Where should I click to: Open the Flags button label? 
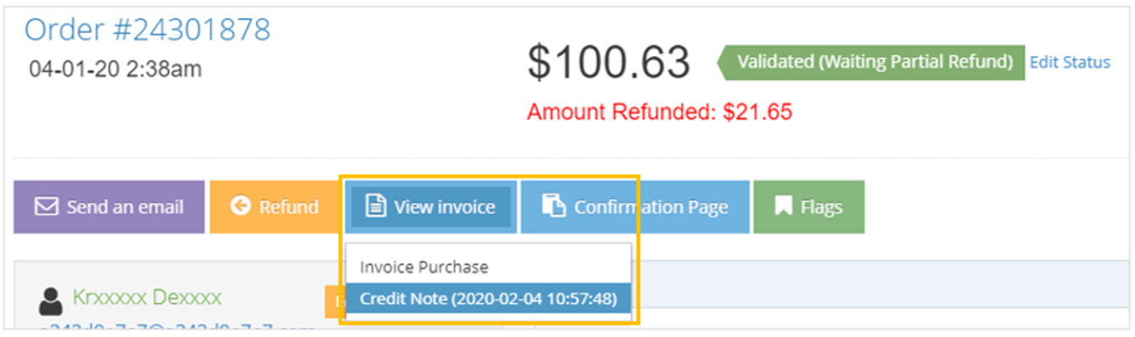point(820,207)
